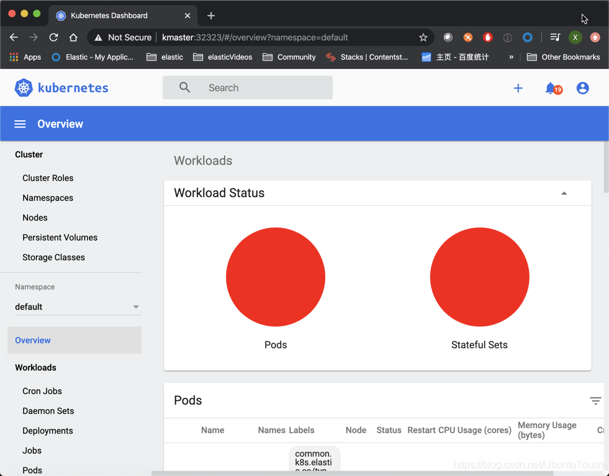Click the Name column header in Pods

[212, 430]
